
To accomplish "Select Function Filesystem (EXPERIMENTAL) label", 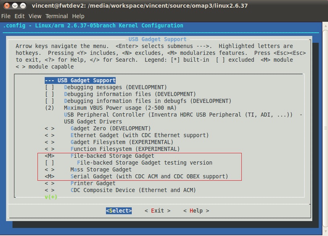I will (125, 149).
